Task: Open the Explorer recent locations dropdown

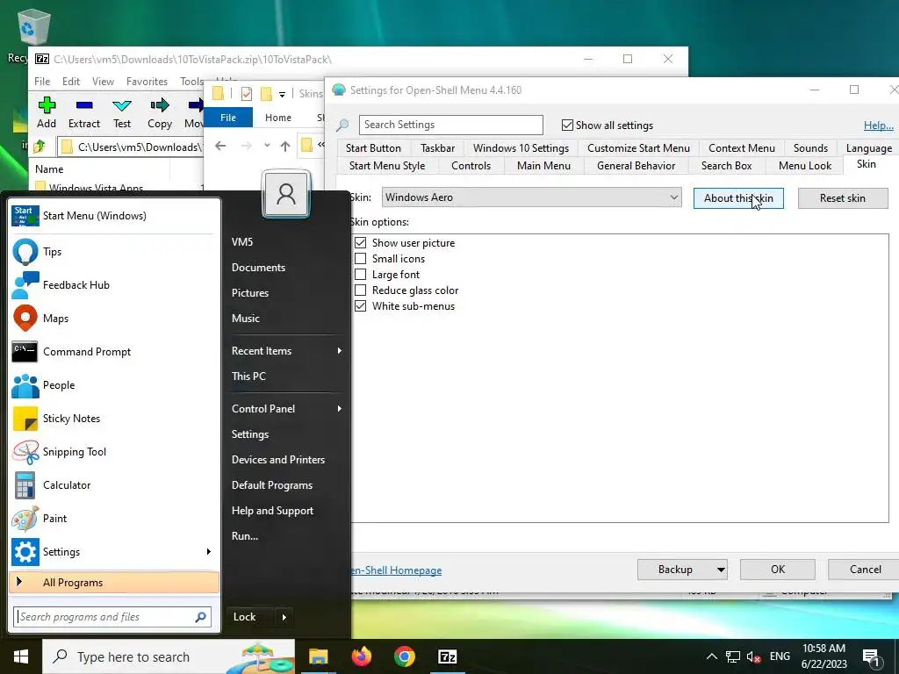Action: (x=267, y=146)
